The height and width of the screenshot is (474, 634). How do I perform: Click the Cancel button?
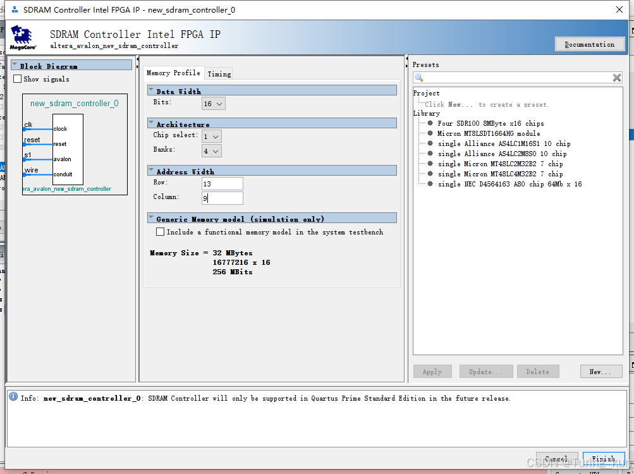557,459
